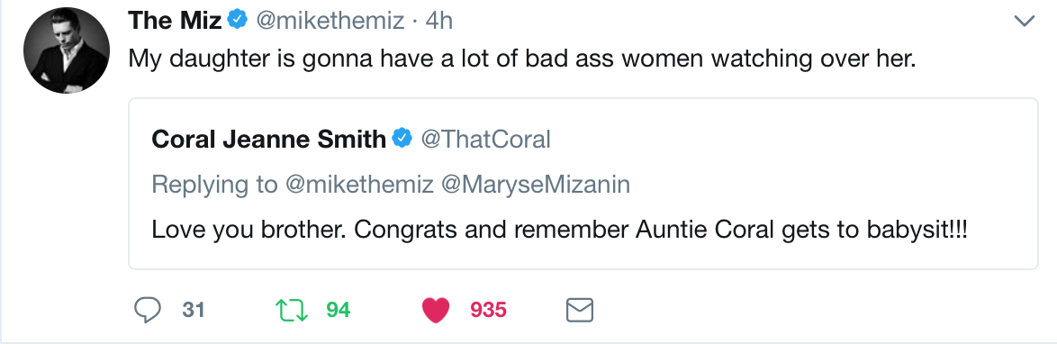Retweet using the green arrows icon
The width and height of the screenshot is (1057, 344).
(293, 311)
